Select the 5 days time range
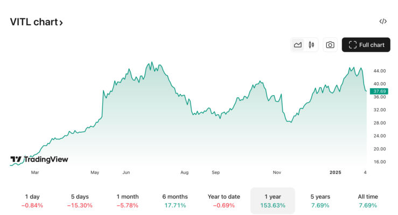The image size is (398, 215). pos(80,200)
